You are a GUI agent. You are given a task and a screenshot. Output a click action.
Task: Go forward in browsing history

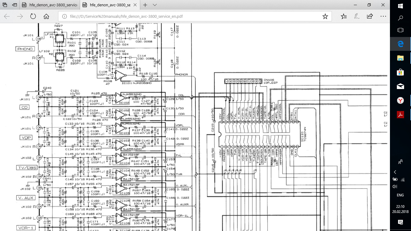(x=20, y=17)
